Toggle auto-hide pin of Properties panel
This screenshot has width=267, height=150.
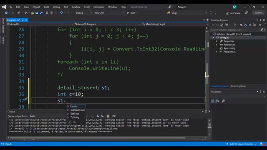click(260, 92)
